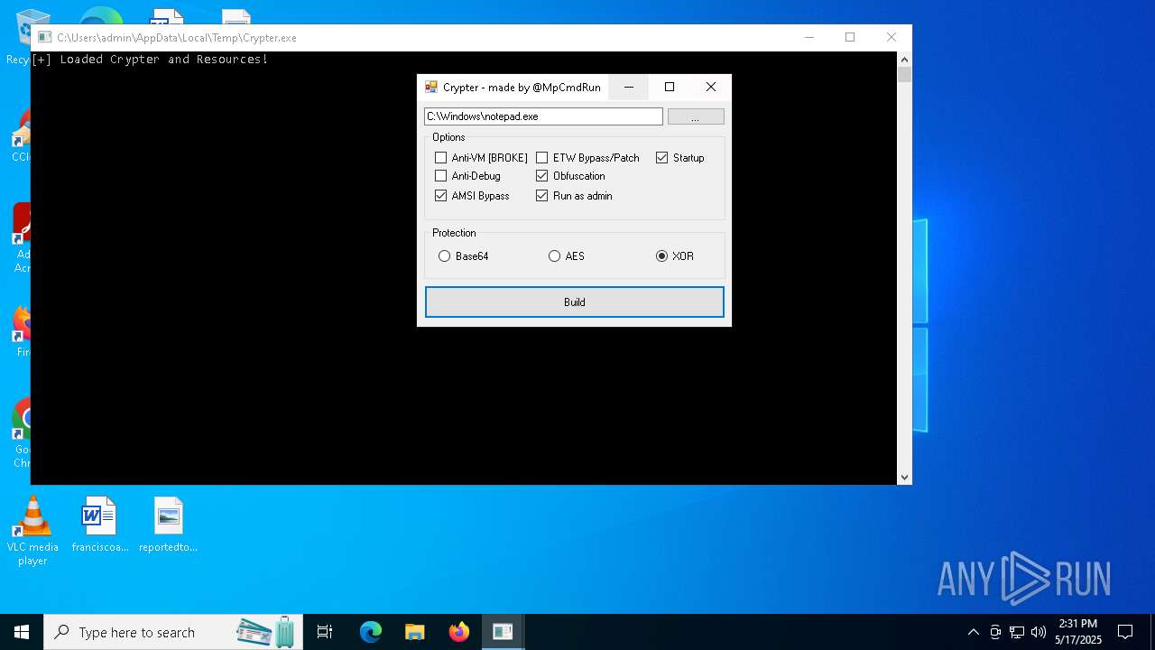Minimize the Crypter.exe console window
The image size is (1155, 650).
809,38
